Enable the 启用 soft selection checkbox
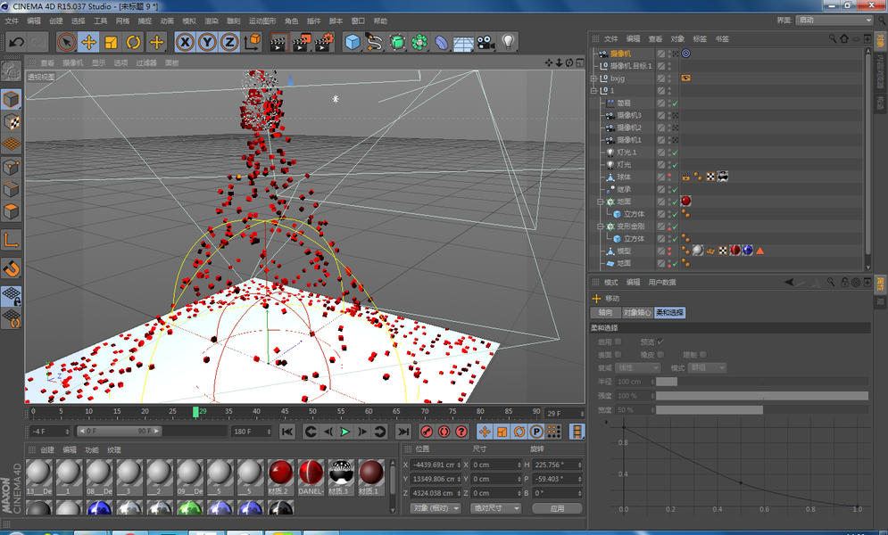 tap(618, 342)
